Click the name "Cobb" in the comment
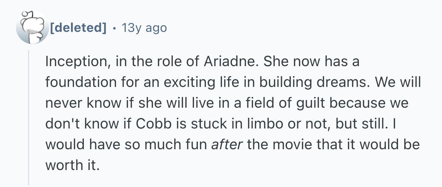 pos(156,124)
